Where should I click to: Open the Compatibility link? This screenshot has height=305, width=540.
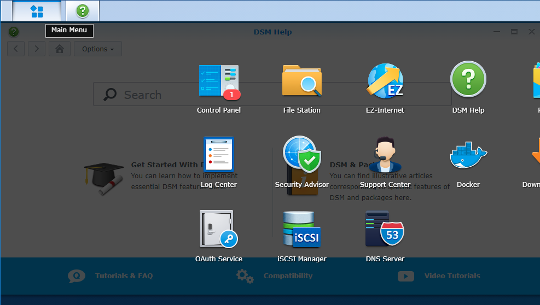point(288,275)
